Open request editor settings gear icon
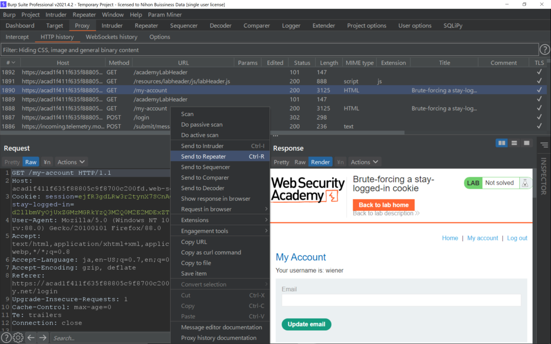Screen dimensions: 551x344 point(18,338)
